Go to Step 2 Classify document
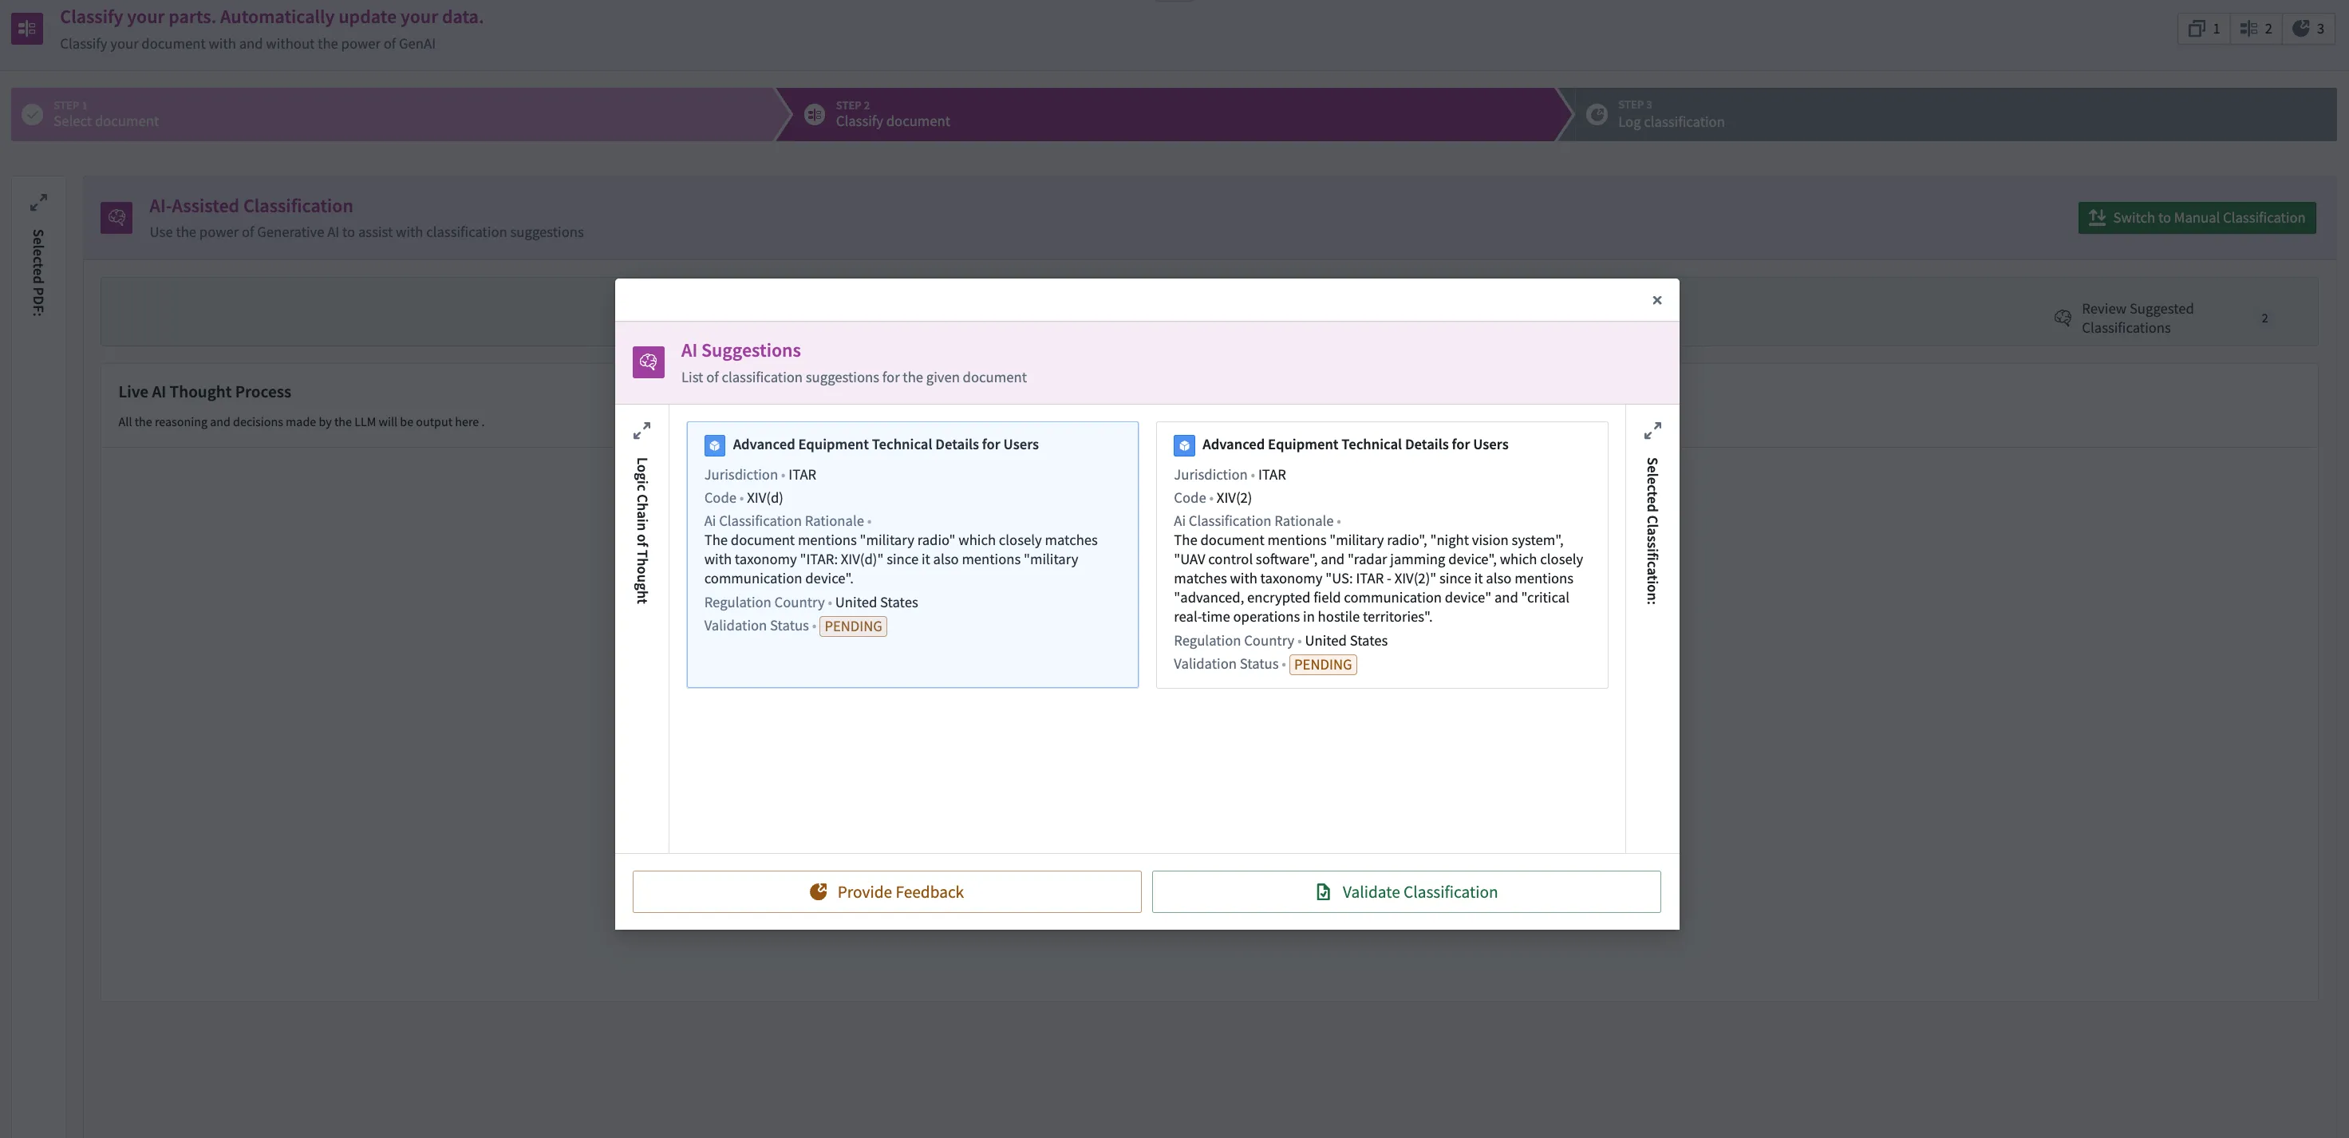The height and width of the screenshot is (1138, 2349). click(x=892, y=115)
